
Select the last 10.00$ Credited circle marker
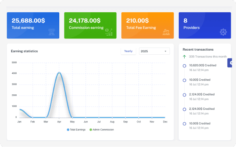184,124
